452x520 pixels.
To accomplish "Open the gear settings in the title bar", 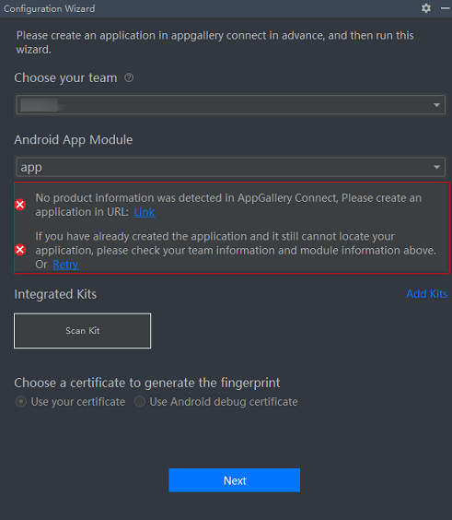I will (426, 8).
